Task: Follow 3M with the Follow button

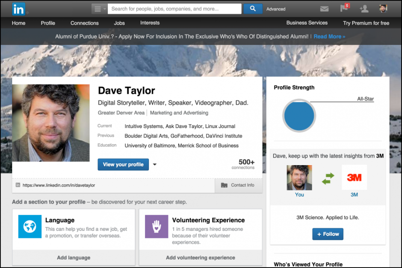Action: click(x=328, y=234)
